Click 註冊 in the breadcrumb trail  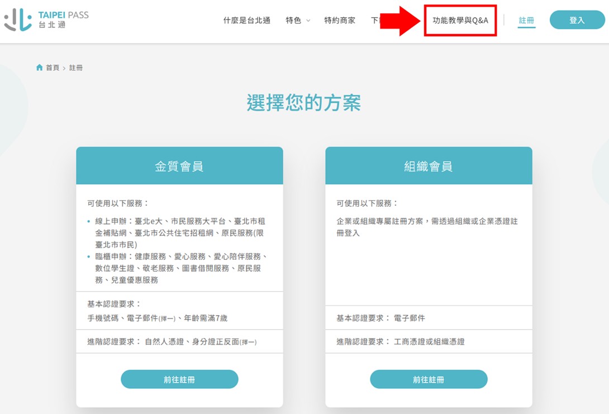pos(76,68)
